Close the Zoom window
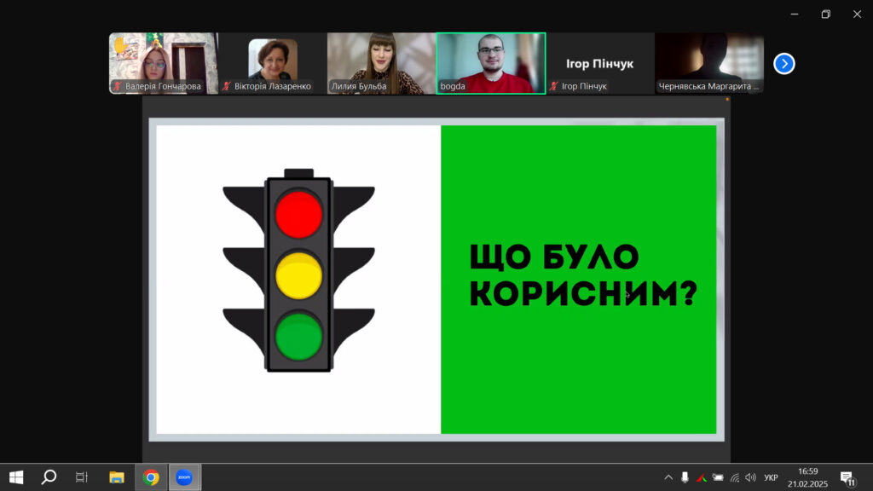Viewport: 873px width, 491px height. point(857,14)
